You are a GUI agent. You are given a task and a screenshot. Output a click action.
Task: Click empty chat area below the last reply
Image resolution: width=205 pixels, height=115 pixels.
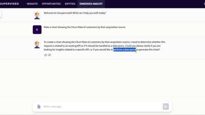(x=102, y=78)
